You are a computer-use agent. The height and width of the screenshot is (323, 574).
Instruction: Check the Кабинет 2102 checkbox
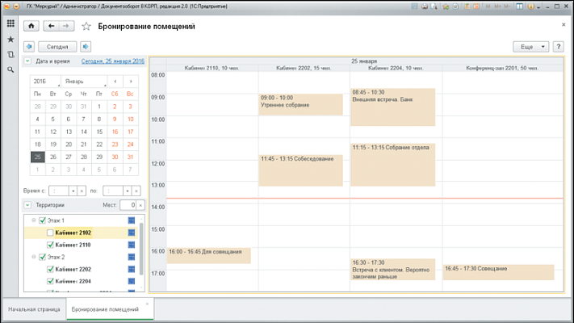point(50,233)
